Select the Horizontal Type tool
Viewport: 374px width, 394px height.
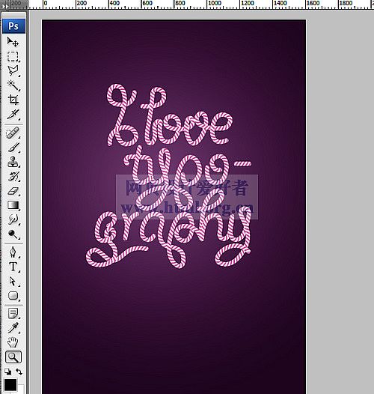click(13, 267)
